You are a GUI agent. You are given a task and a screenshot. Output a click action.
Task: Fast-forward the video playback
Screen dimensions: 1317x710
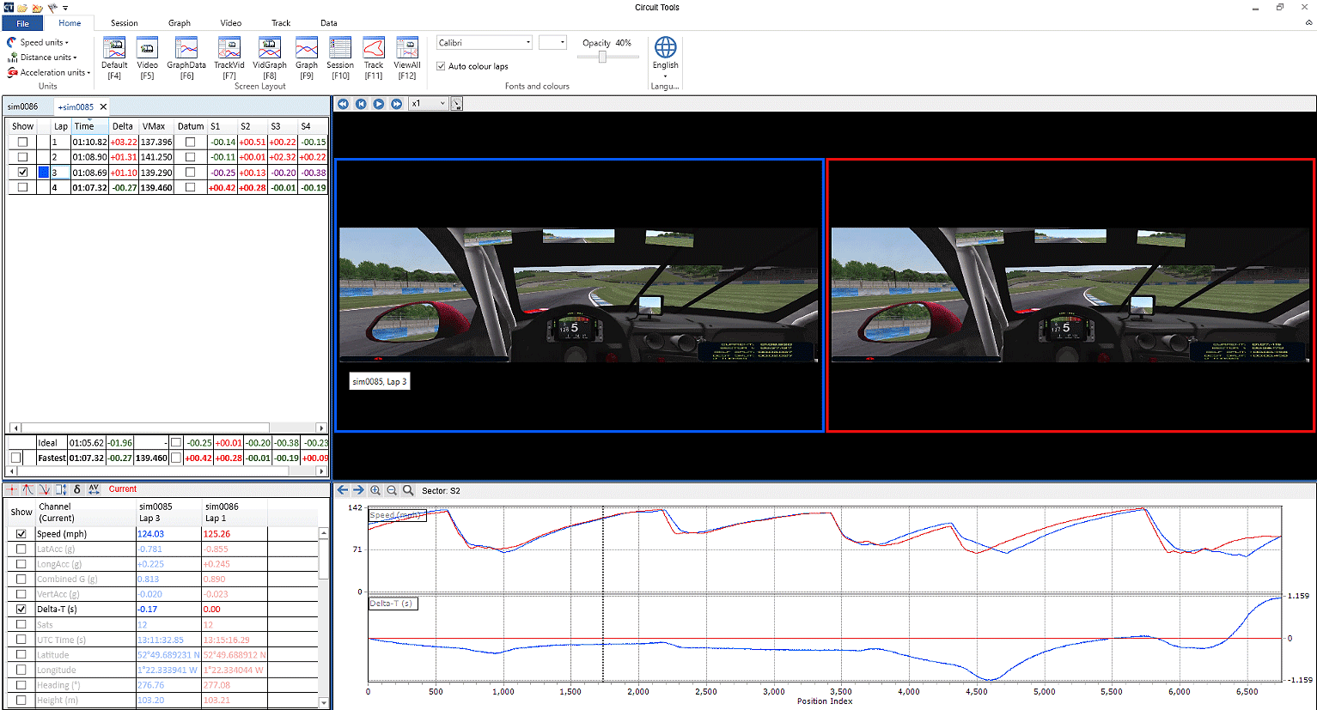[x=397, y=104]
